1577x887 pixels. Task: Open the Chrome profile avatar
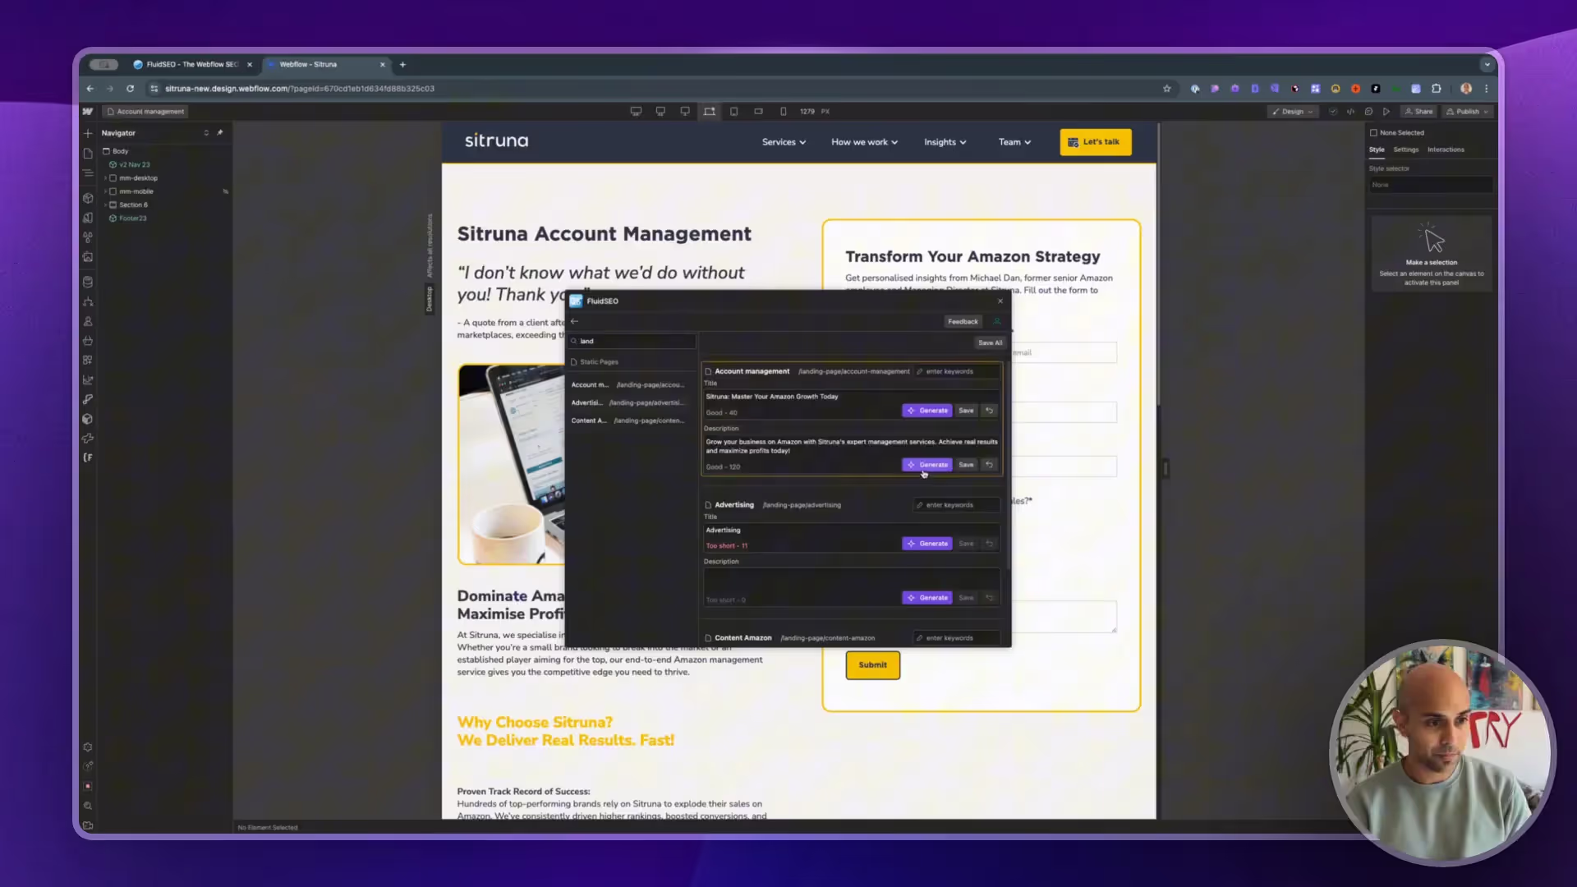point(1466,89)
